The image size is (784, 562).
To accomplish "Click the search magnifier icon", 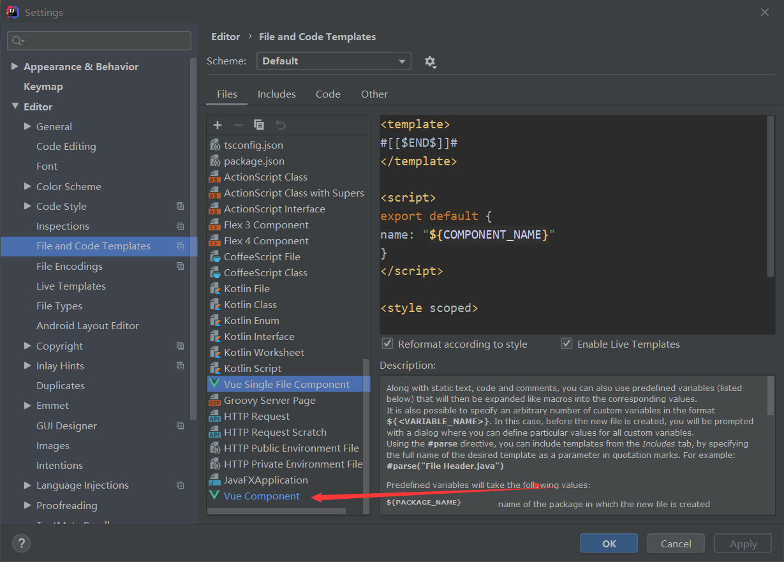I will (x=17, y=41).
